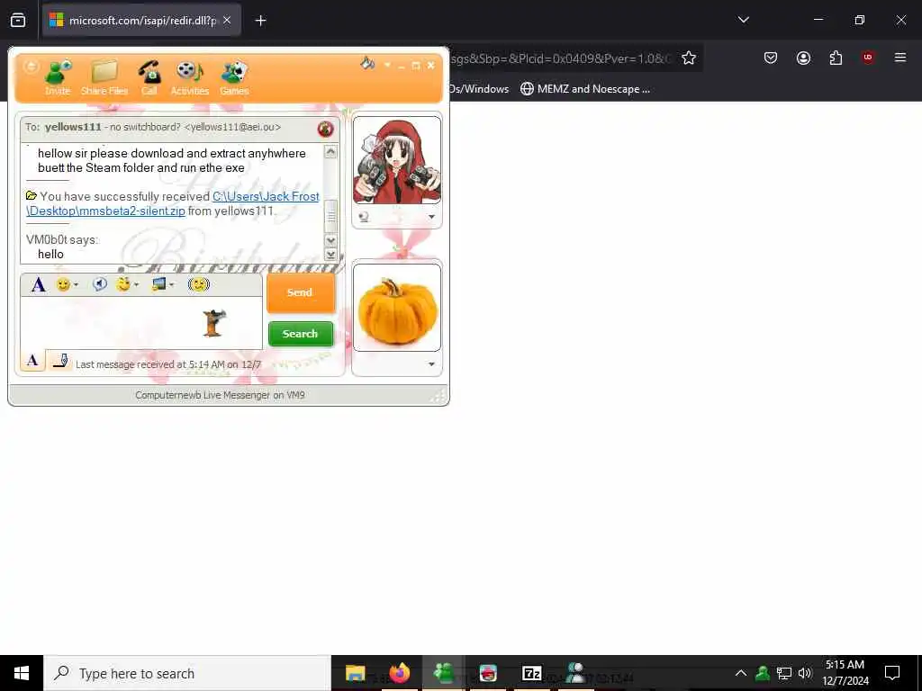Bookmark this page with the star icon
Image resolution: width=922 pixels, height=691 pixels.
pyautogui.click(x=689, y=58)
